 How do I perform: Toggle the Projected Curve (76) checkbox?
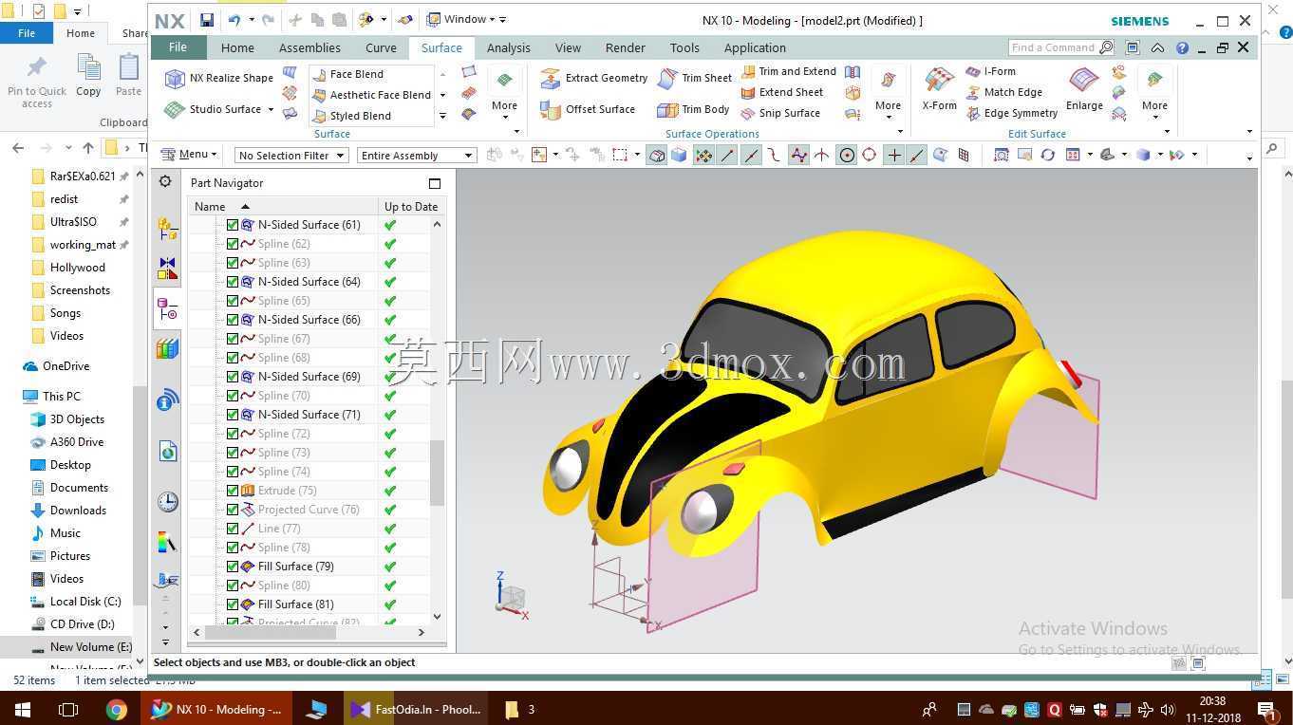(233, 510)
